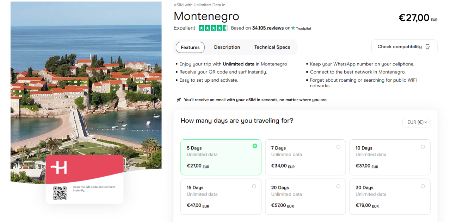451x222 pixels.
Task: Click the 30 Days €79,00 plan card
Action: (x=390, y=197)
